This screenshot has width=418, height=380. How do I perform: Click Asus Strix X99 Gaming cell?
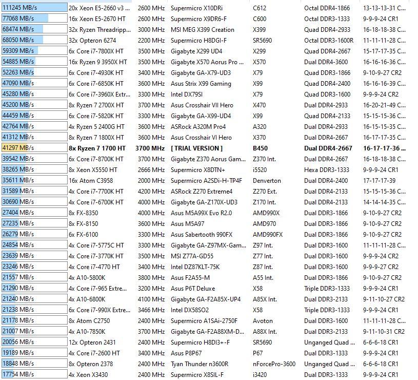click(201, 84)
